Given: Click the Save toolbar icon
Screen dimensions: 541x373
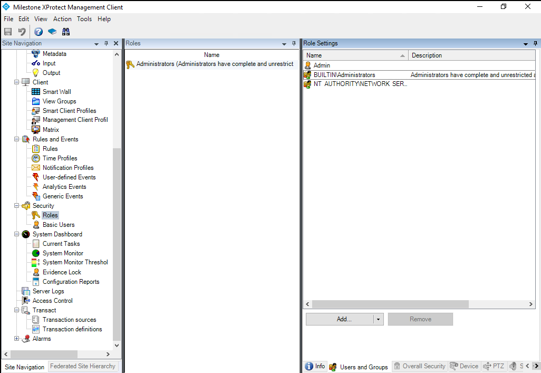Looking at the screenshot, I should coord(7,31).
